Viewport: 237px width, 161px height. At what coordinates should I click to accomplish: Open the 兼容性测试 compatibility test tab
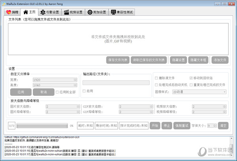coord(122,12)
